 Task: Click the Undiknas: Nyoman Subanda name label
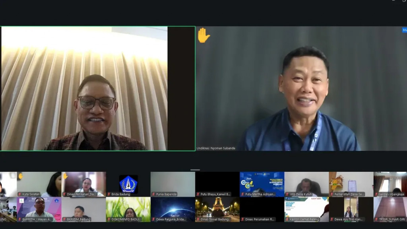(x=216, y=148)
